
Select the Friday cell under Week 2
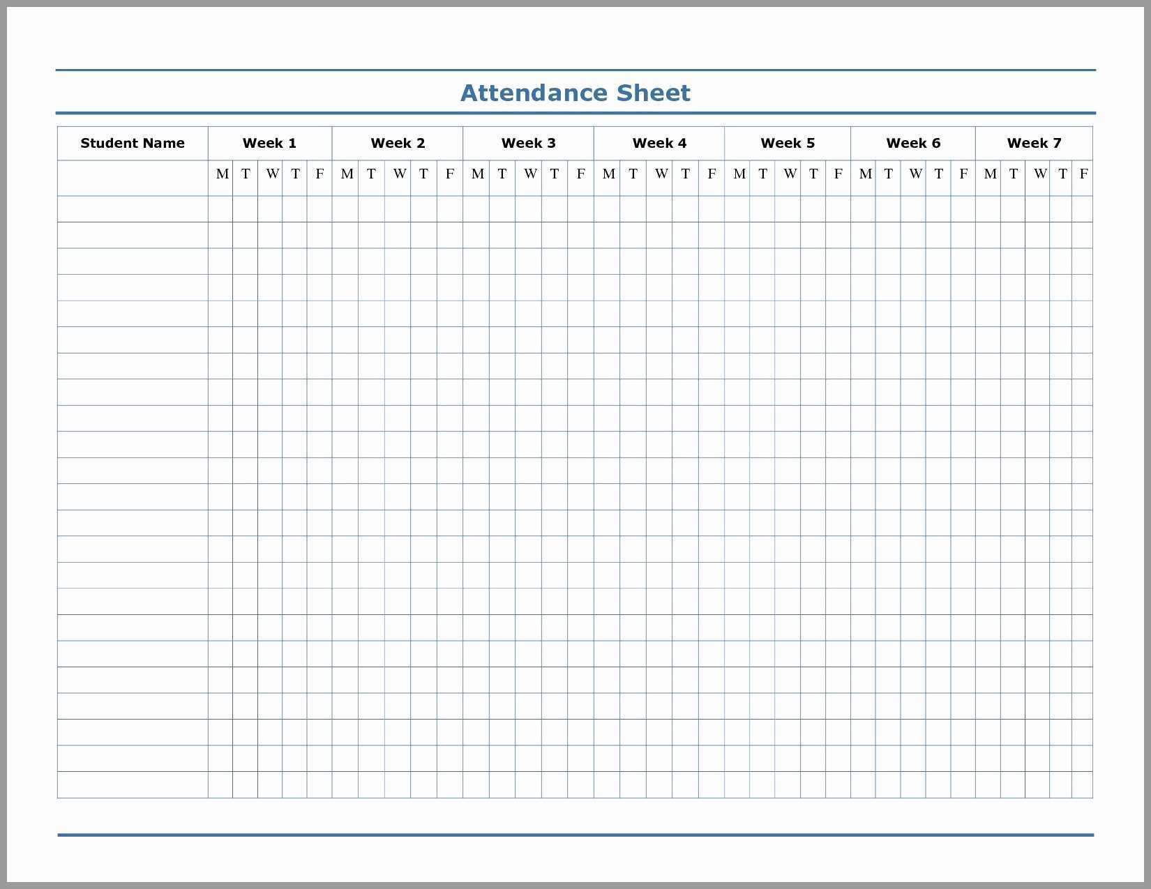click(450, 174)
